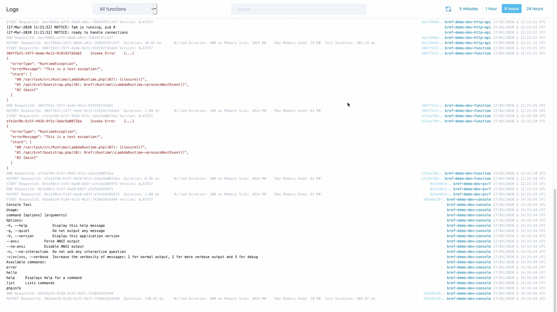Click the Logs page title
Viewport: 557px width, 312px height.
(12, 9)
